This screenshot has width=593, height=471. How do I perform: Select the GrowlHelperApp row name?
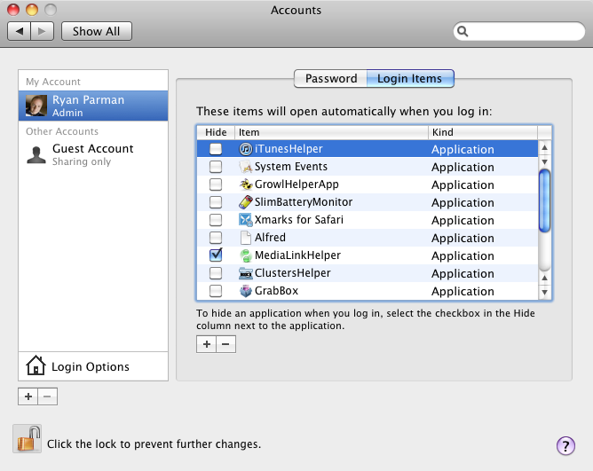click(296, 184)
